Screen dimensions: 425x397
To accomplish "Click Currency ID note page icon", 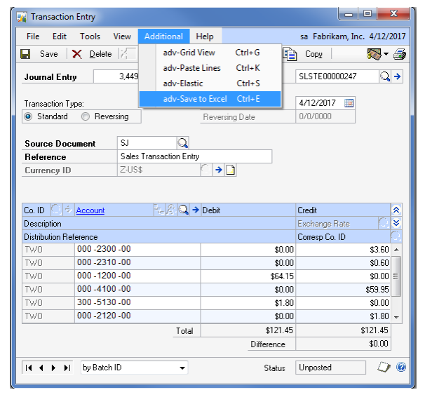I will click(x=231, y=170).
